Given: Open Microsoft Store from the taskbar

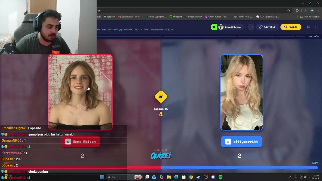Looking at the screenshot, I should [x=184, y=177].
